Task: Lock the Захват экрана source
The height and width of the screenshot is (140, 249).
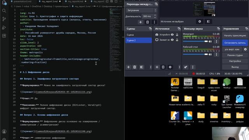Action: point(177,40)
